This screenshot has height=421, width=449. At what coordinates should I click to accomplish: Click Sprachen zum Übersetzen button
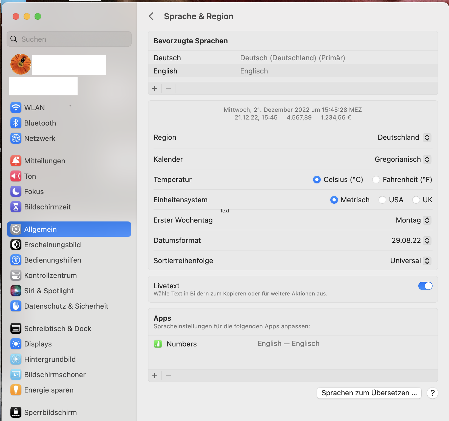tap(369, 393)
